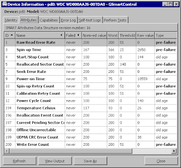The height and width of the screenshot is (168, 181).
Task: Select the Offline Uncorrectable row
Action: coord(90,130)
